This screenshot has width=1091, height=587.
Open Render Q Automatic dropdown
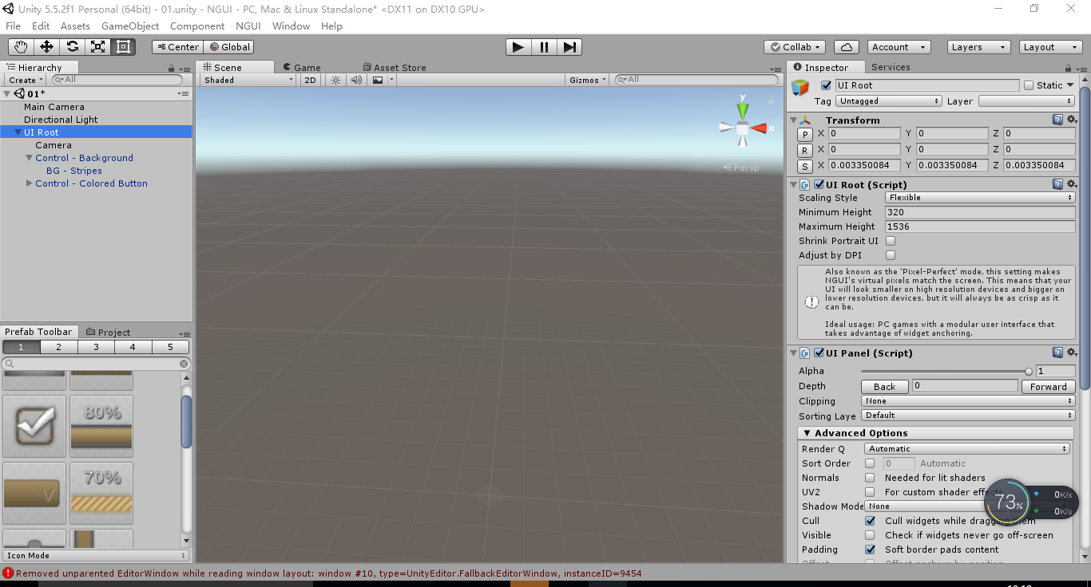pyautogui.click(x=967, y=449)
